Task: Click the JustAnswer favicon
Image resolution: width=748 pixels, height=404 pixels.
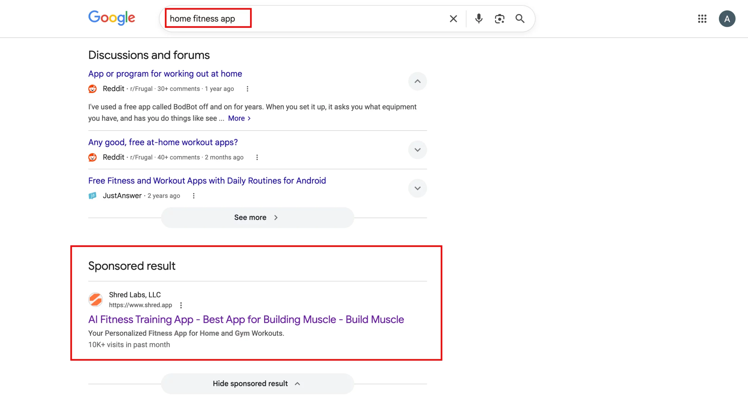Action: pos(93,196)
